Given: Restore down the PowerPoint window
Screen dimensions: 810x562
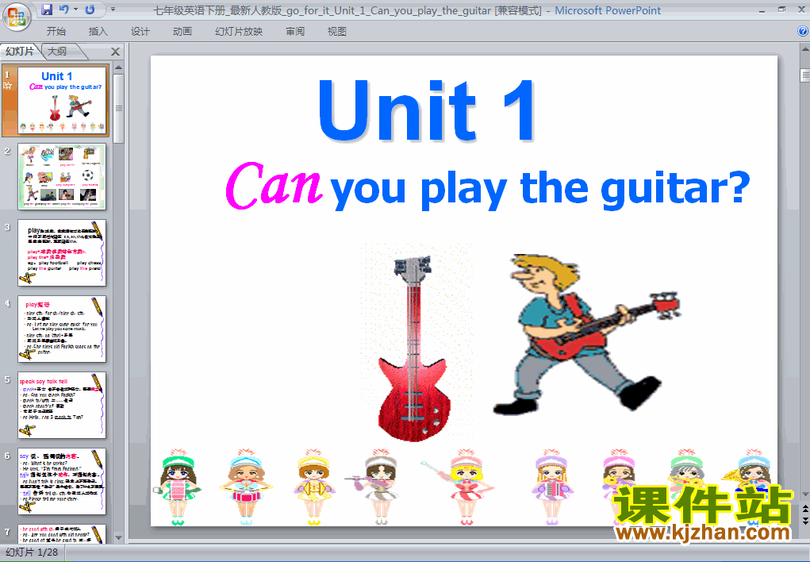Looking at the screenshot, I should tap(781, 10).
